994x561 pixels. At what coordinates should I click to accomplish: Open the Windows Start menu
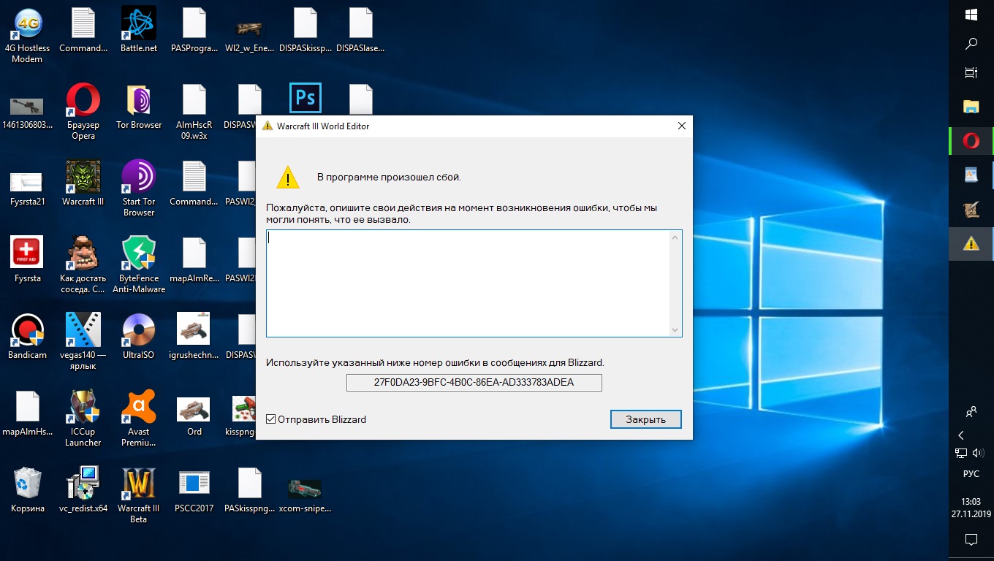click(971, 15)
